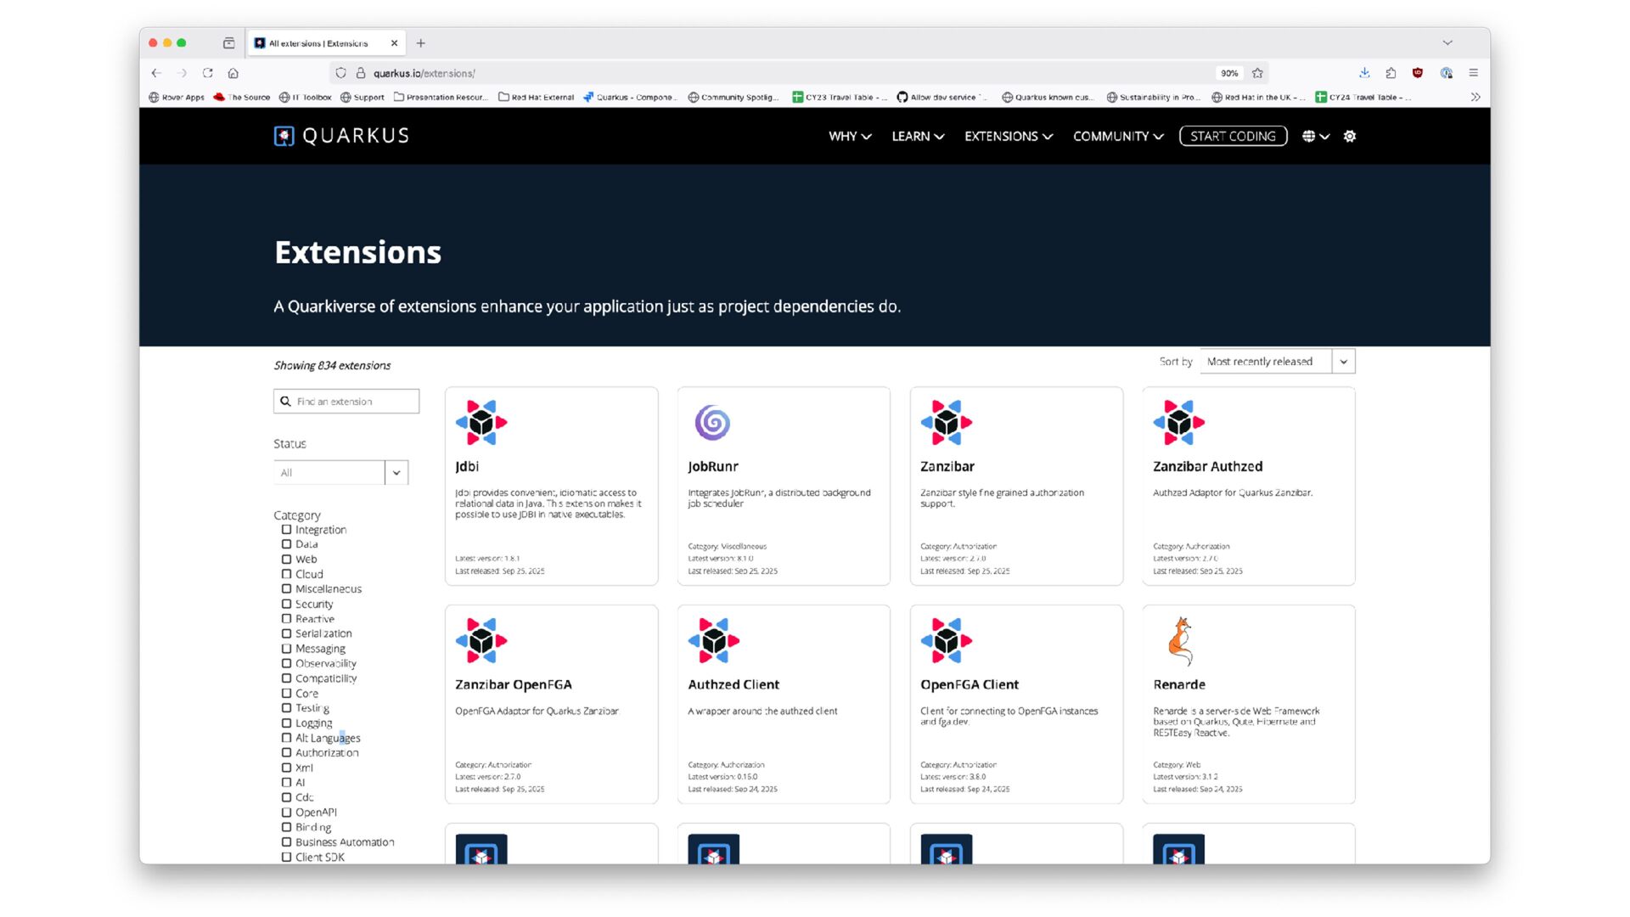The width and height of the screenshot is (1630, 917).
Task: Open the Zanzibar OpenFGA extension link
Action: [x=513, y=684]
